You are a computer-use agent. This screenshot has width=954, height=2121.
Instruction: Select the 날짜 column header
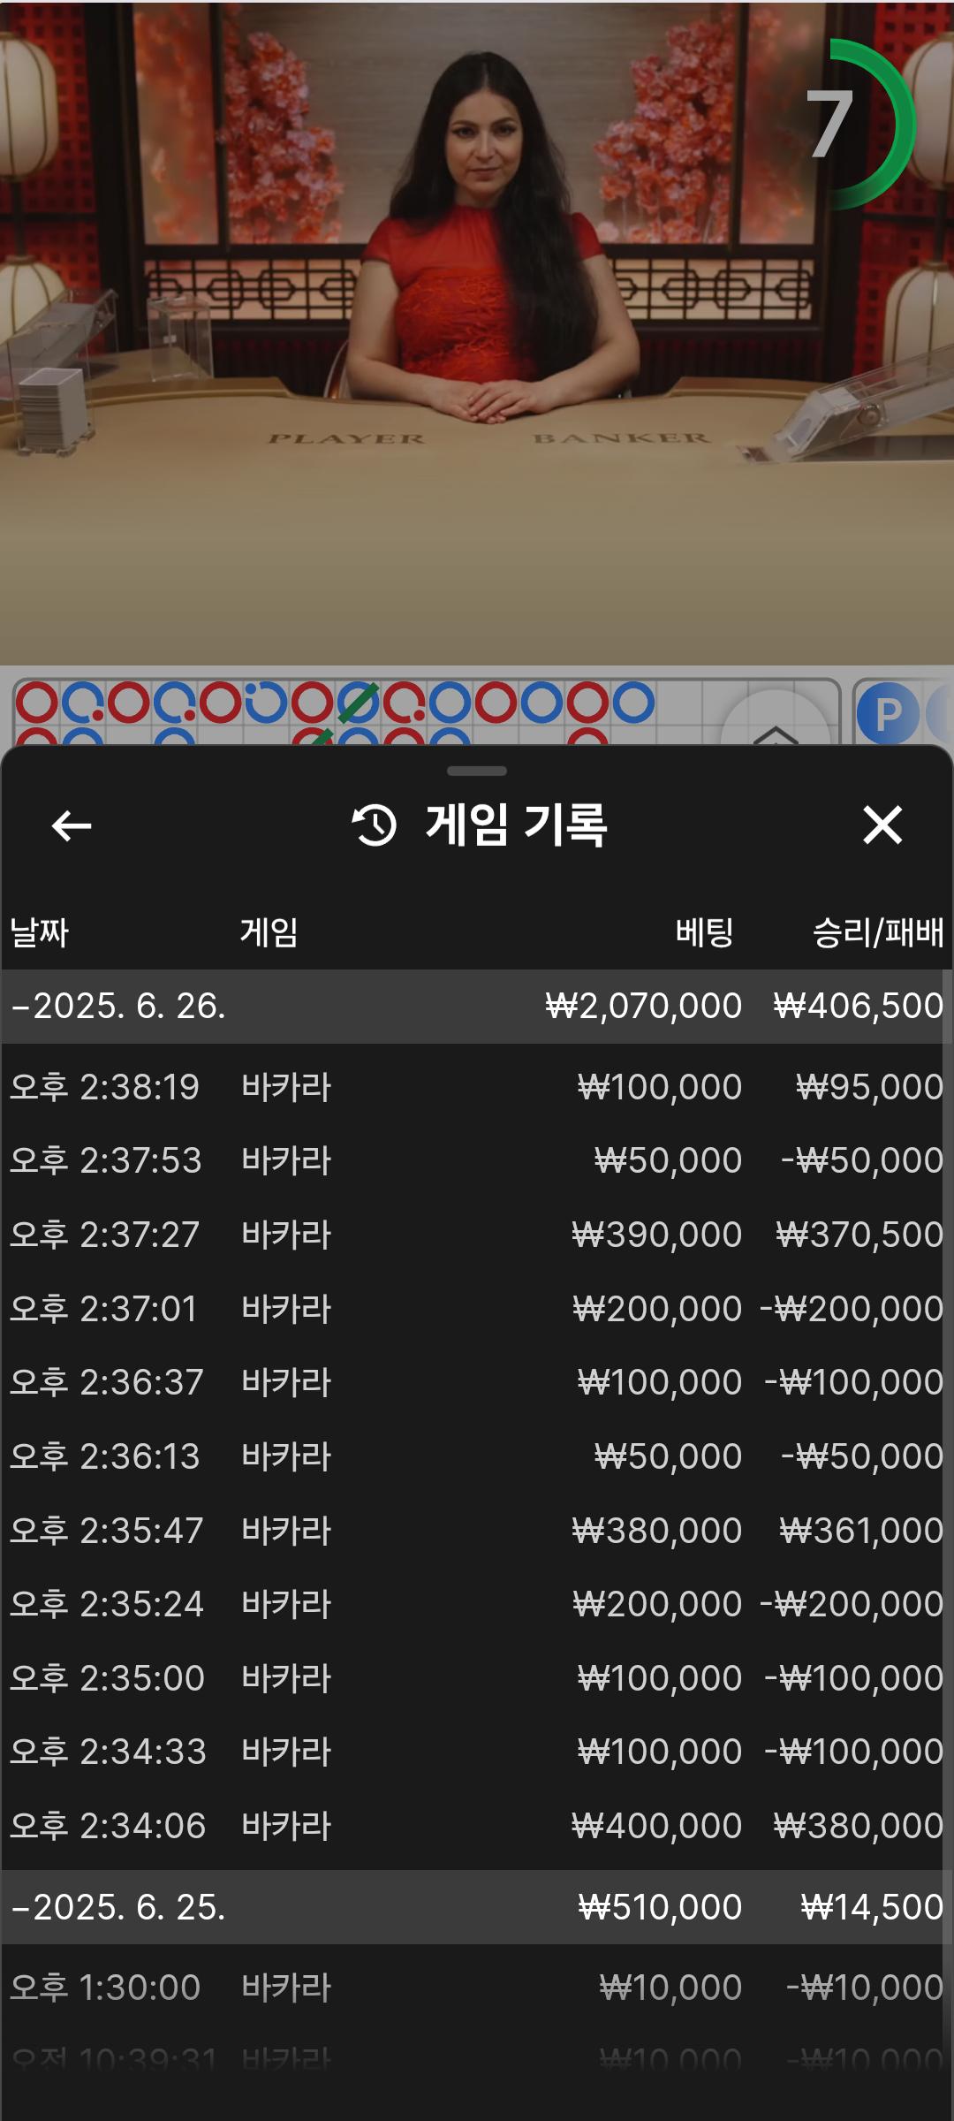tap(40, 932)
